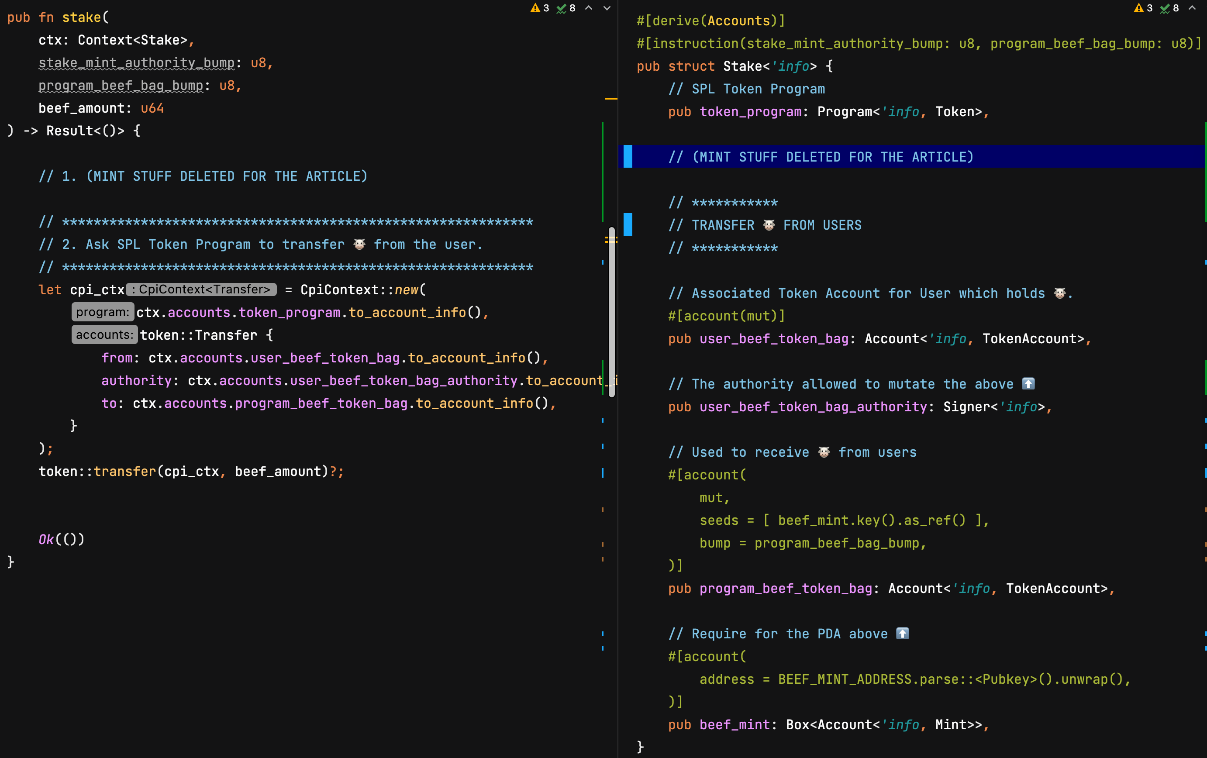Click the CpiContext<Transfer> type inlay hint
Viewport: 1207px width, 758px height.
pos(201,290)
